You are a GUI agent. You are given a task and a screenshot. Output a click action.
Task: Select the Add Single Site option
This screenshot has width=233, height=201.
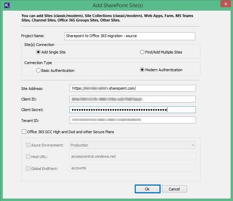(x=38, y=52)
